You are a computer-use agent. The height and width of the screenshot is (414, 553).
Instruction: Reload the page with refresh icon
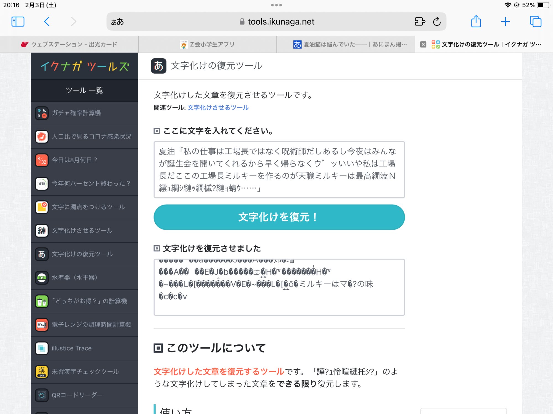tap(437, 22)
